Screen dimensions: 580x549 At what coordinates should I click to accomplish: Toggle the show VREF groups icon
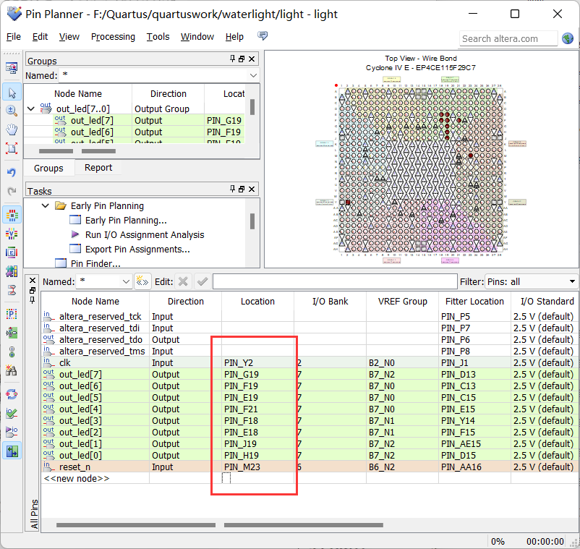(x=12, y=234)
